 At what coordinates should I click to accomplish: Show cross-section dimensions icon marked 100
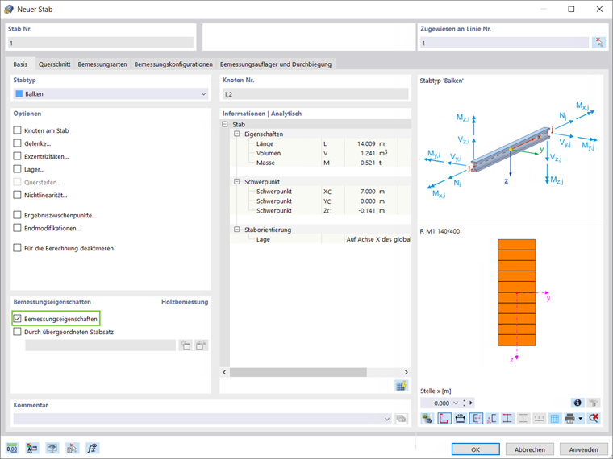[460, 419]
